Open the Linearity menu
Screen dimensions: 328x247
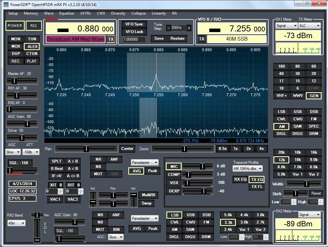pyautogui.click(x=159, y=13)
